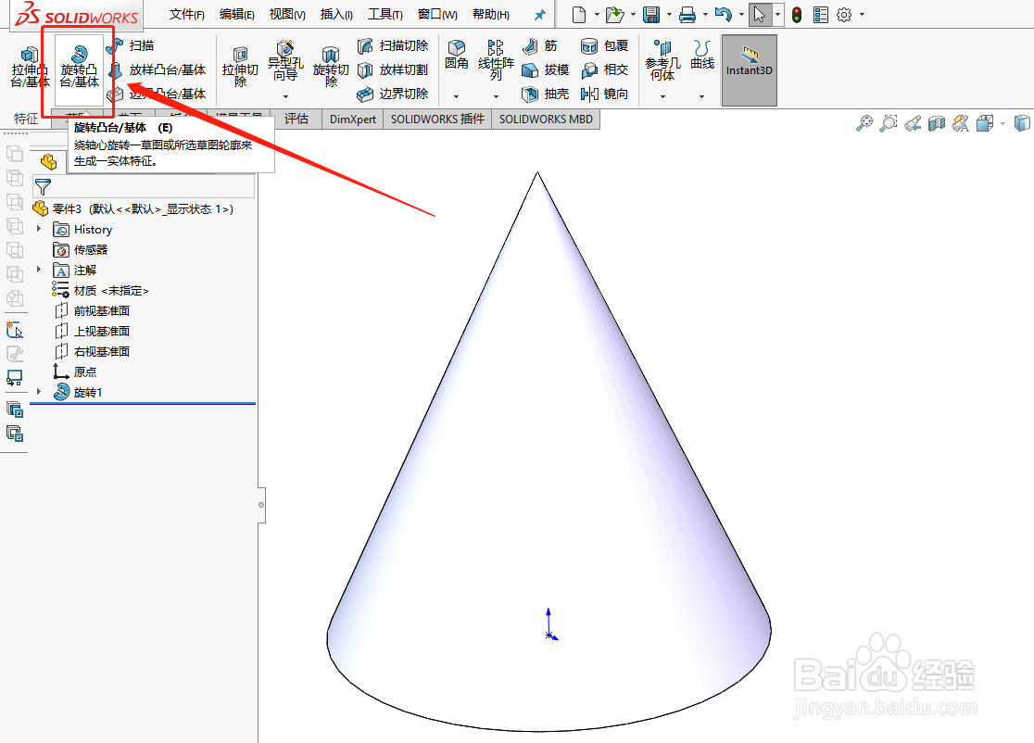Switch to the 评估 tab

296,120
